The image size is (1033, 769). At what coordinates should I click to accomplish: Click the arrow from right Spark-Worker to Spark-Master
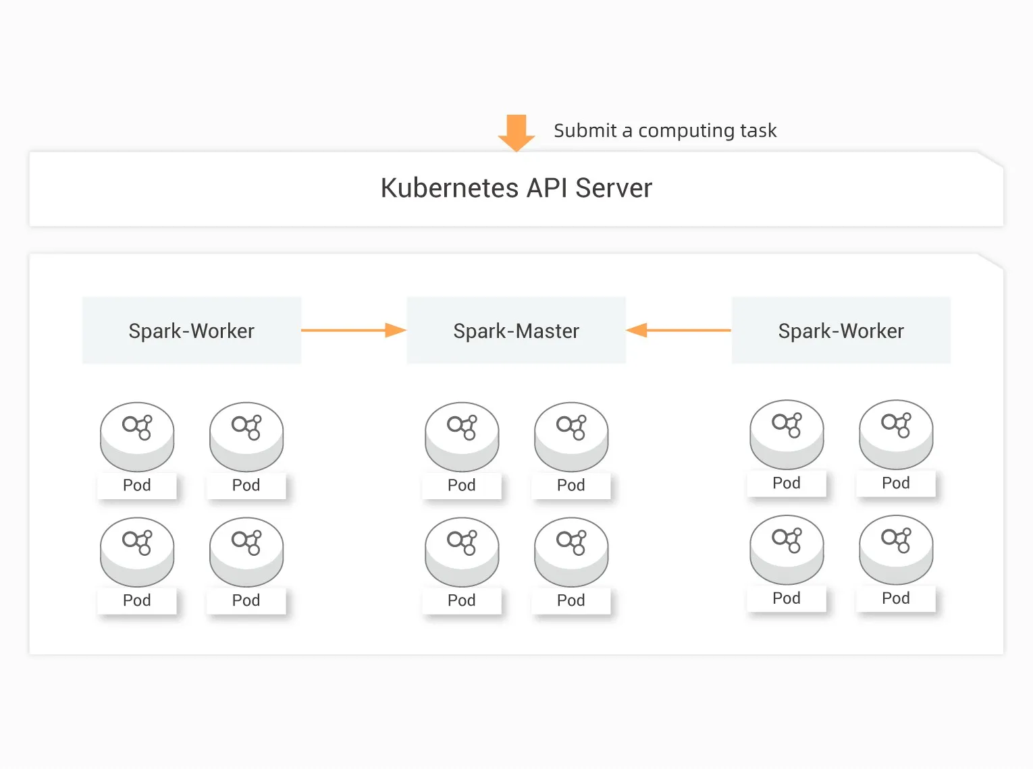coord(678,331)
